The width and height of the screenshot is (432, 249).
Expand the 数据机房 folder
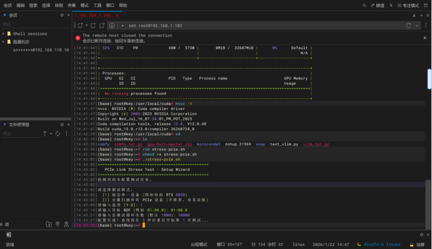(x=3, y=42)
